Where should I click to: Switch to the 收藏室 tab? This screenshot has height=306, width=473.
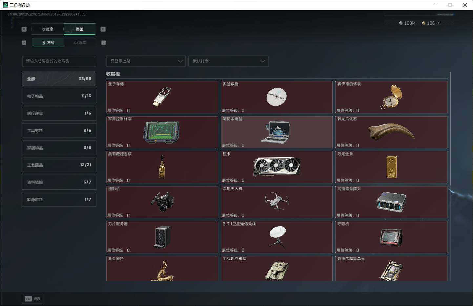coord(48,29)
